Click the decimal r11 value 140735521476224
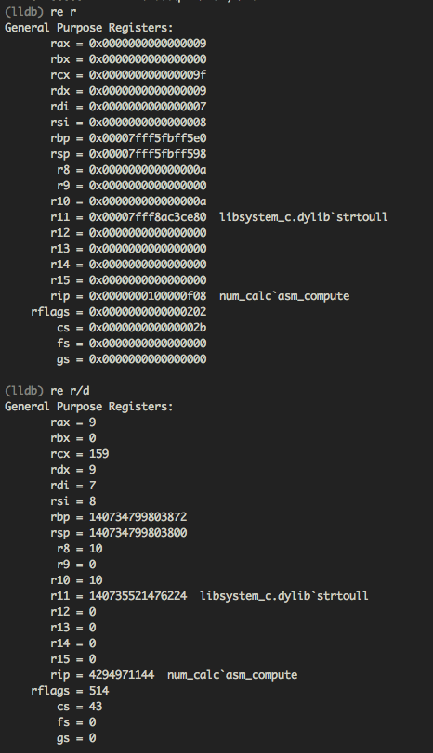433x753 pixels. tap(138, 596)
